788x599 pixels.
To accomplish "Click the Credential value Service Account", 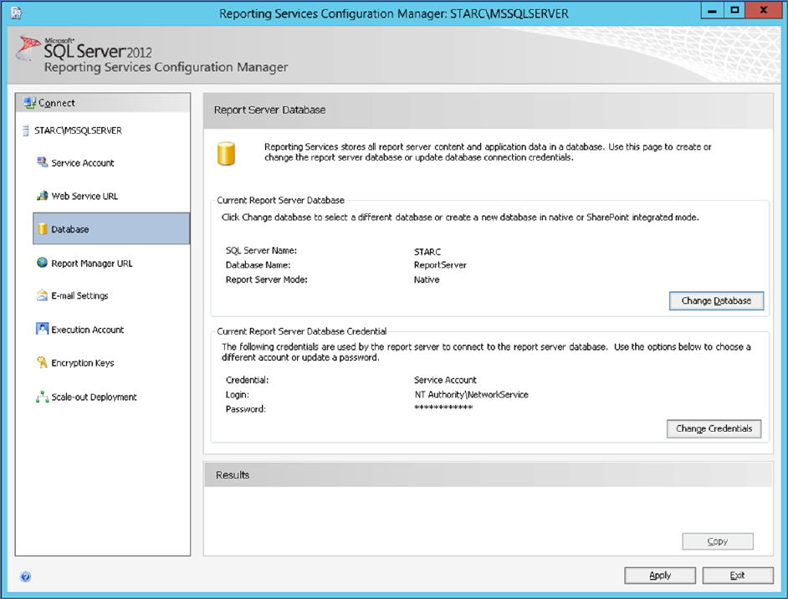I will (445, 380).
